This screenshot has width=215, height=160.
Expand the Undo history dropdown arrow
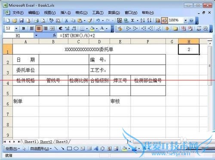103,21
